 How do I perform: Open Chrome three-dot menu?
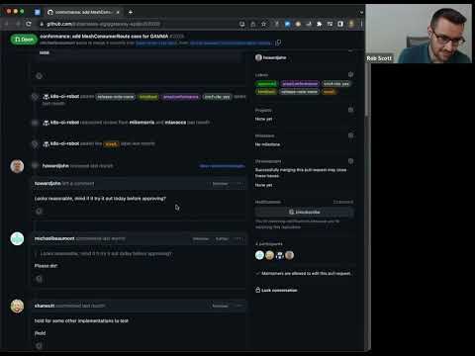pyautogui.click(x=361, y=24)
